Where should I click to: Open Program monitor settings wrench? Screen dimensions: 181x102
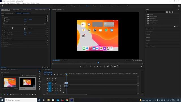pyautogui.click(x=133, y=60)
